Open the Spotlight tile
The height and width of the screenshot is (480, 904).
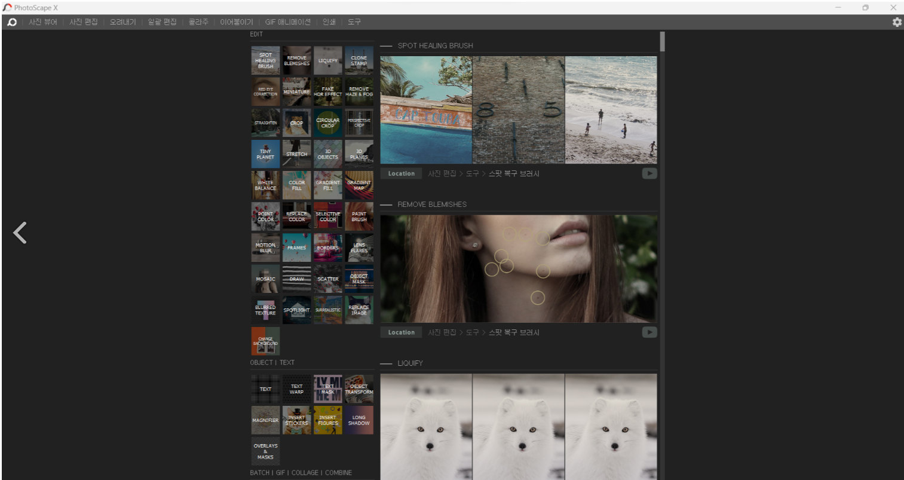tap(296, 310)
